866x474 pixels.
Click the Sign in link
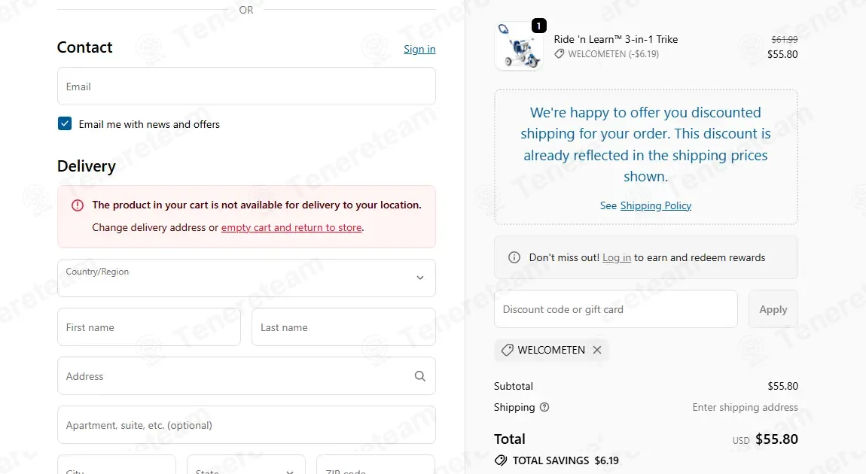[419, 49]
